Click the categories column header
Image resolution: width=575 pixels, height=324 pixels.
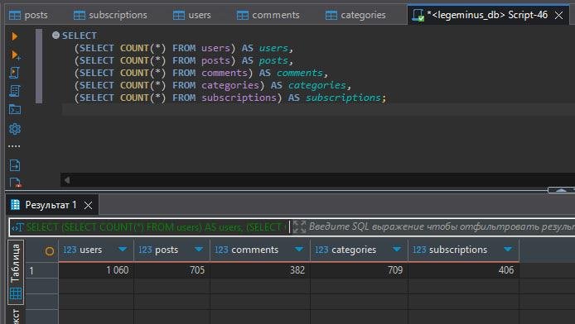359,250
